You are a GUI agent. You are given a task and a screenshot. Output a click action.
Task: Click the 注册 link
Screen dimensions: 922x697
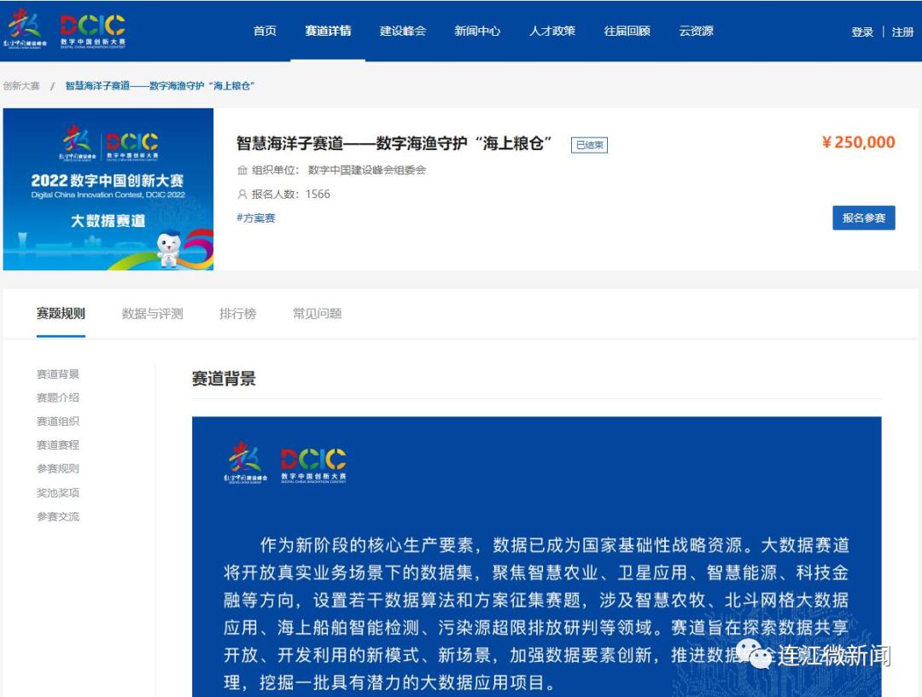pyautogui.click(x=902, y=32)
